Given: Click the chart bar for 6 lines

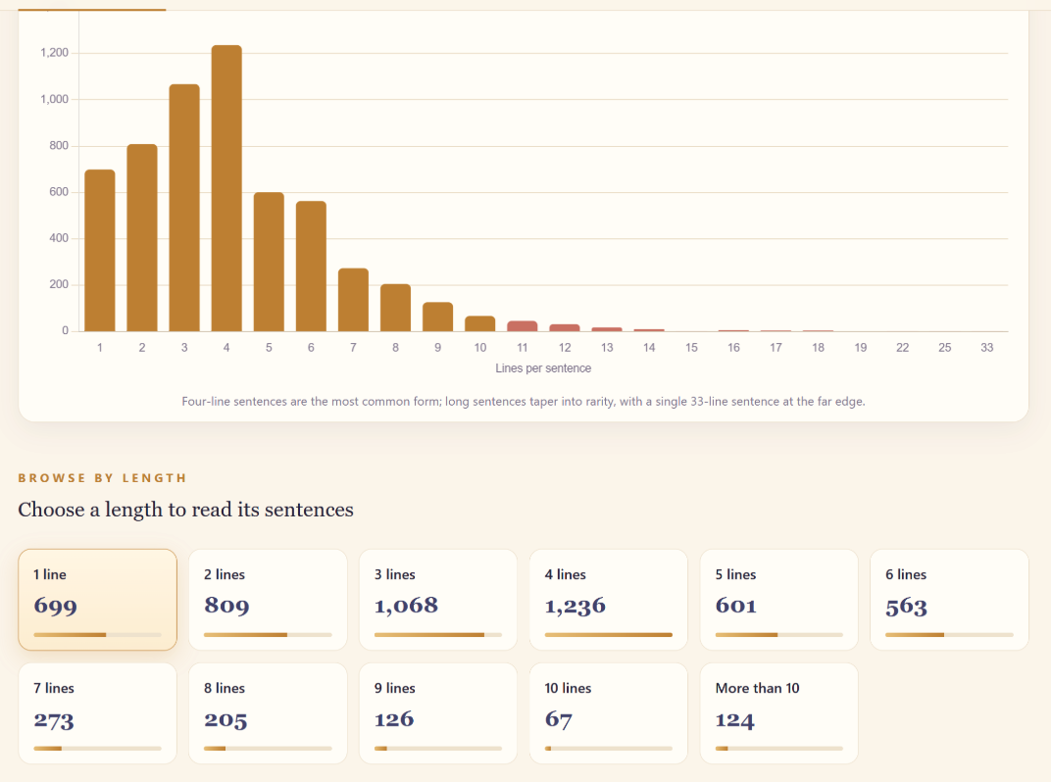Looking at the screenshot, I should [311, 266].
